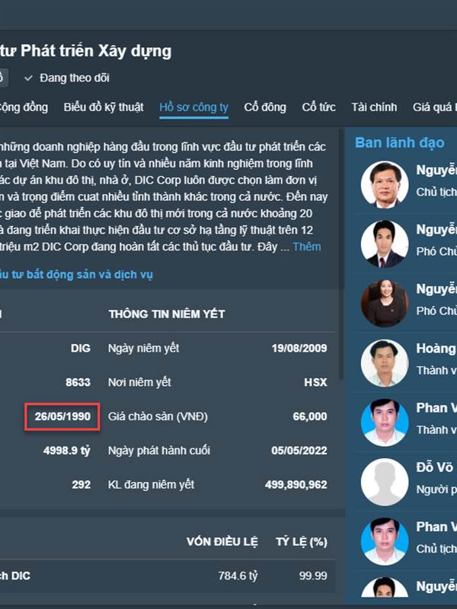The width and height of the screenshot is (457, 609).
Task: Open the real estate investment industry link
Action: tap(76, 275)
